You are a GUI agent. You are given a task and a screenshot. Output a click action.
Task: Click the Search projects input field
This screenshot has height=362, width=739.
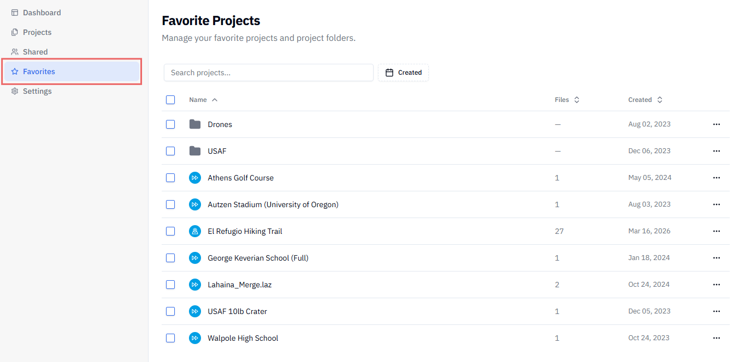click(269, 73)
